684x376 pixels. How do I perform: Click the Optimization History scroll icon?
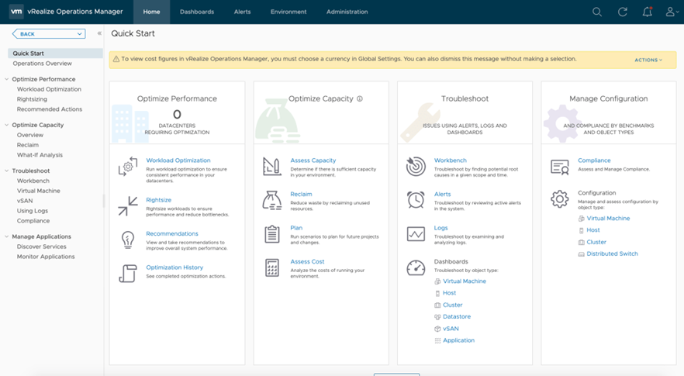[128, 274]
